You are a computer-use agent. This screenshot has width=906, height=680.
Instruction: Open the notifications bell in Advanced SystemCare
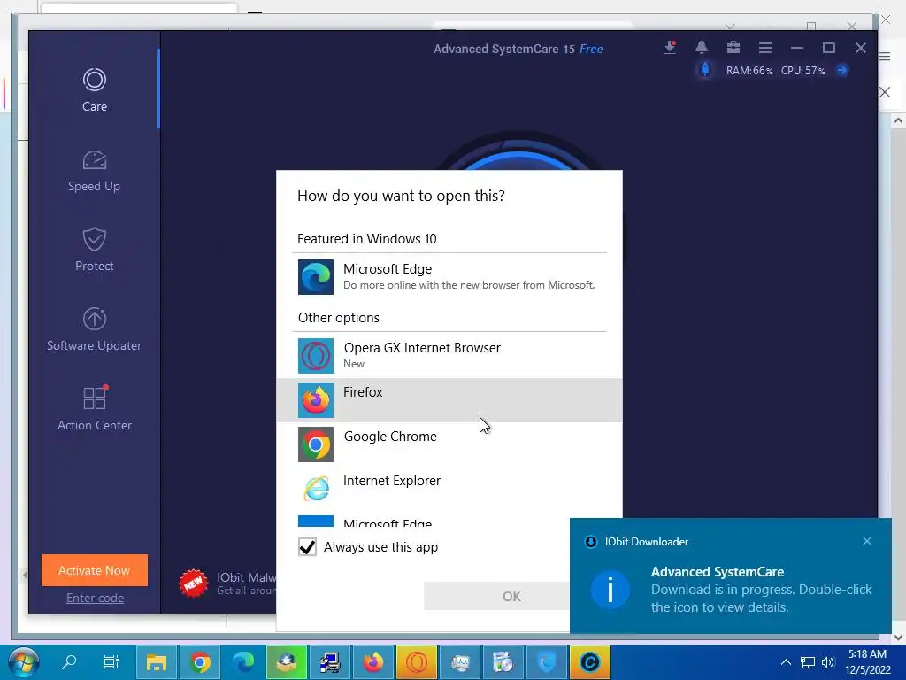tap(702, 48)
